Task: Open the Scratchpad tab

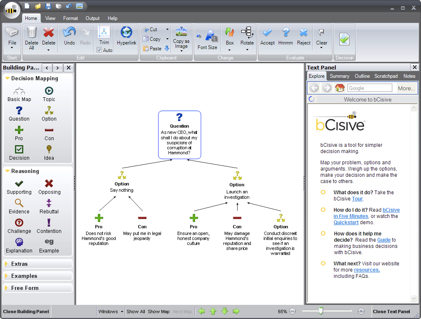Action: [386, 76]
